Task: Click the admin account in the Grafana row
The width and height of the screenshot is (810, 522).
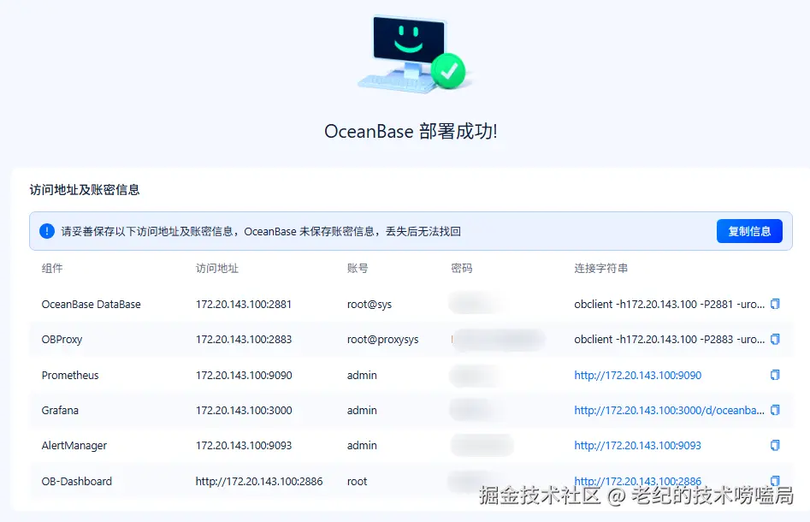Action: (x=362, y=411)
